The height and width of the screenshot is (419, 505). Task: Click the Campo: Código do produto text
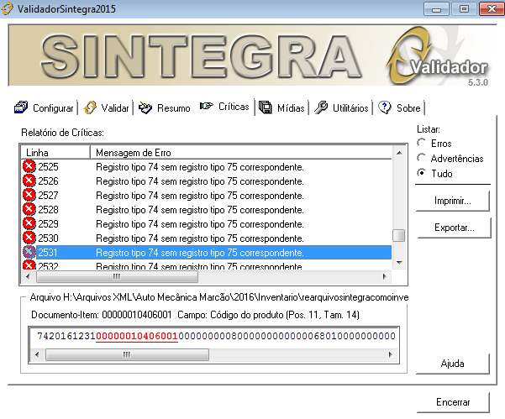click(268, 315)
